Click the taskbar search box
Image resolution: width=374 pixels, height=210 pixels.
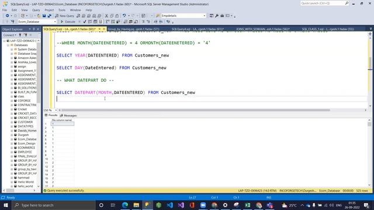pyautogui.click(x=53, y=205)
